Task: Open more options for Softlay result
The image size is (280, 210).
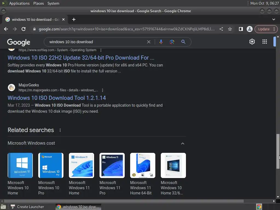Action: coord(101,50)
